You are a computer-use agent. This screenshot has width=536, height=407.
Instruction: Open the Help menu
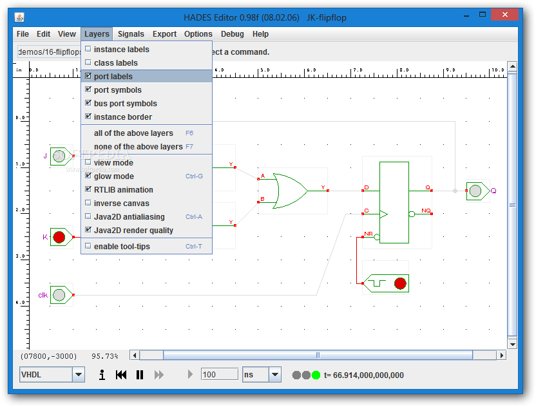[260, 34]
